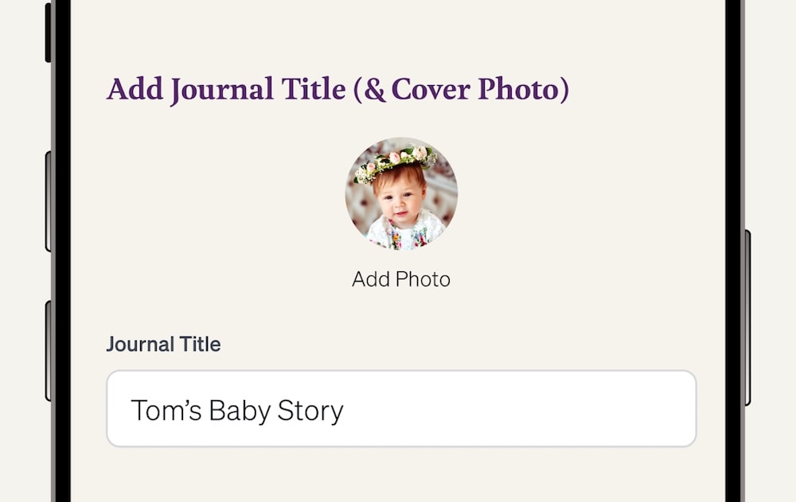Flip the phone's top-left silent switch
The width and height of the screenshot is (796, 502).
coord(48,33)
